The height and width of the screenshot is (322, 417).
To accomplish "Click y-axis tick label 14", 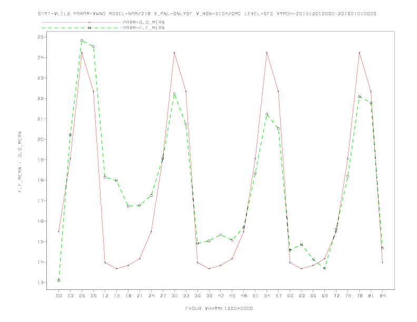I will click(x=41, y=262).
